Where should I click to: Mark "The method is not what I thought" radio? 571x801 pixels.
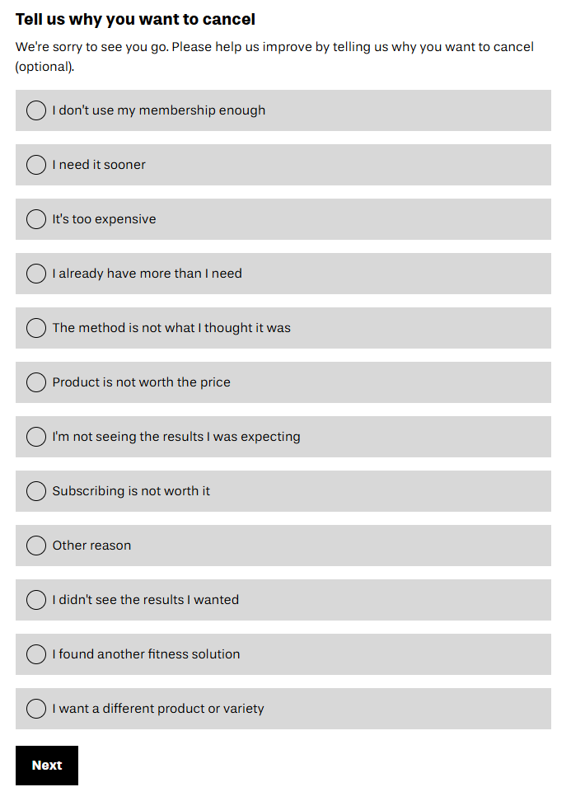36,328
